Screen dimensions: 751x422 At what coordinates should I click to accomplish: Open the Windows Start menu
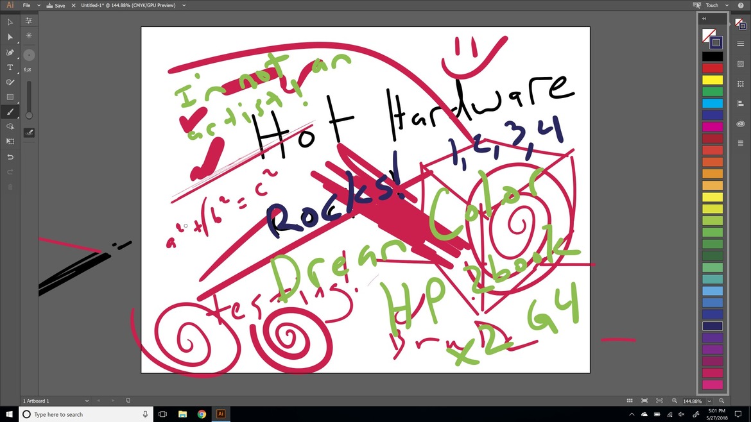(9, 414)
